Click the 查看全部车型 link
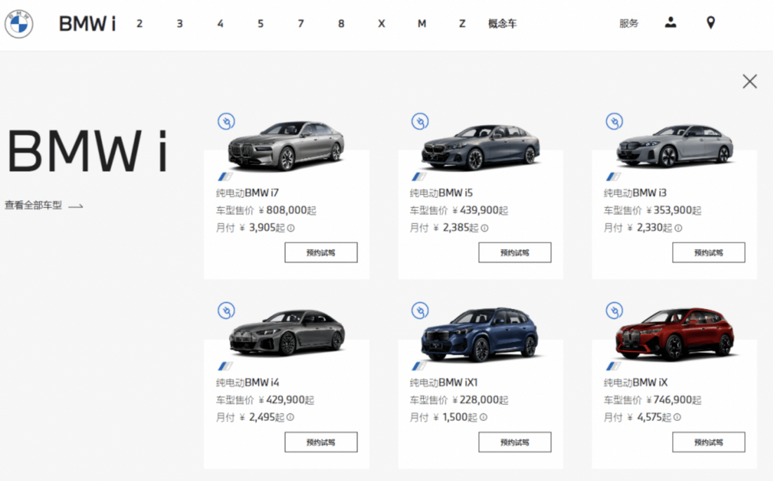The image size is (773, 481). pos(44,206)
